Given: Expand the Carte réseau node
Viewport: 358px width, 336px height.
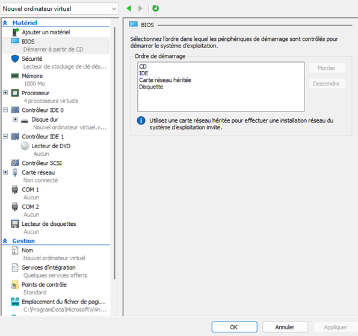Looking at the screenshot, I should click(5, 172).
